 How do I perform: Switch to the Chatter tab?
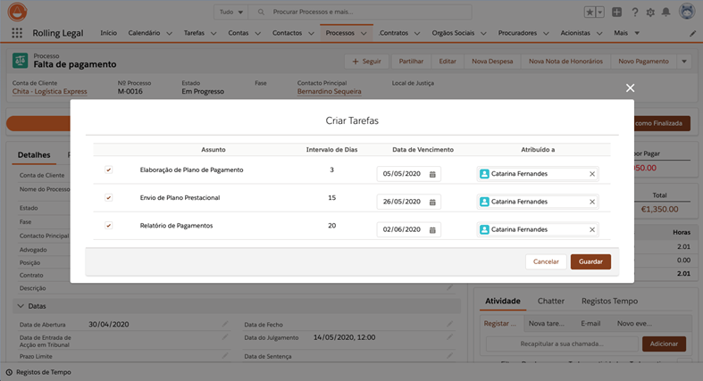(x=550, y=302)
